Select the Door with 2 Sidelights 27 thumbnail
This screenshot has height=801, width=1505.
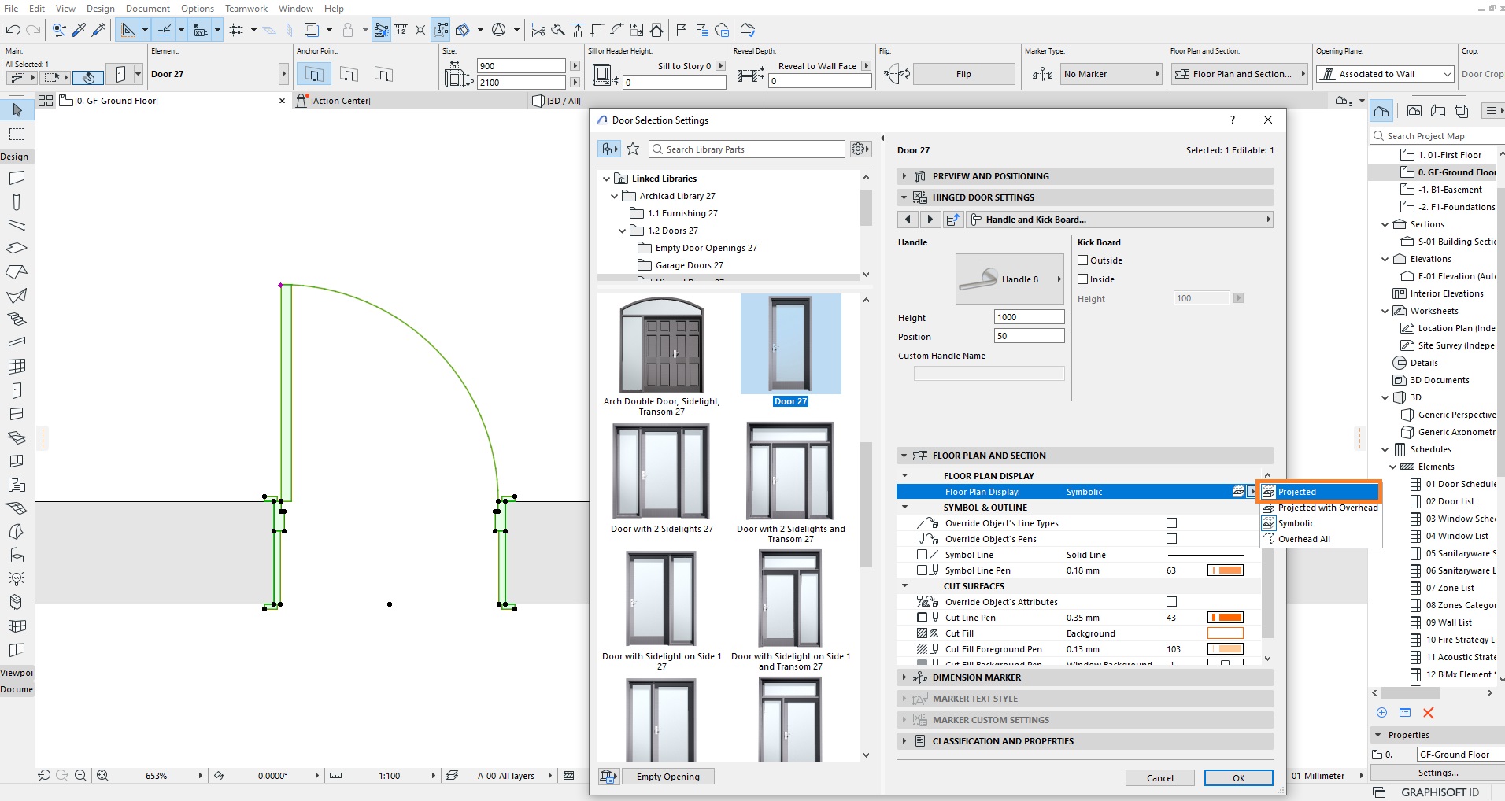click(661, 472)
